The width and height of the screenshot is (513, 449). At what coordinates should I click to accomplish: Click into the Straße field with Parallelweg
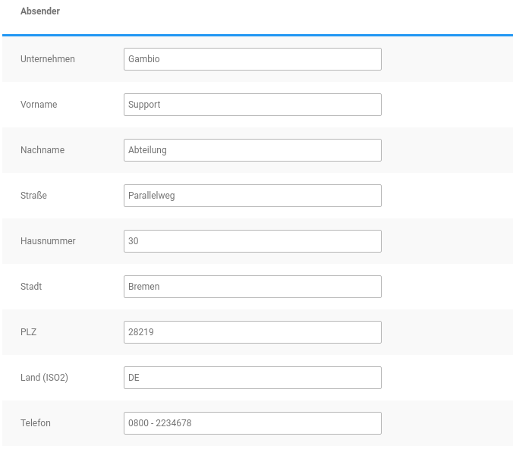pyautogui.click(x=252, y=196)
